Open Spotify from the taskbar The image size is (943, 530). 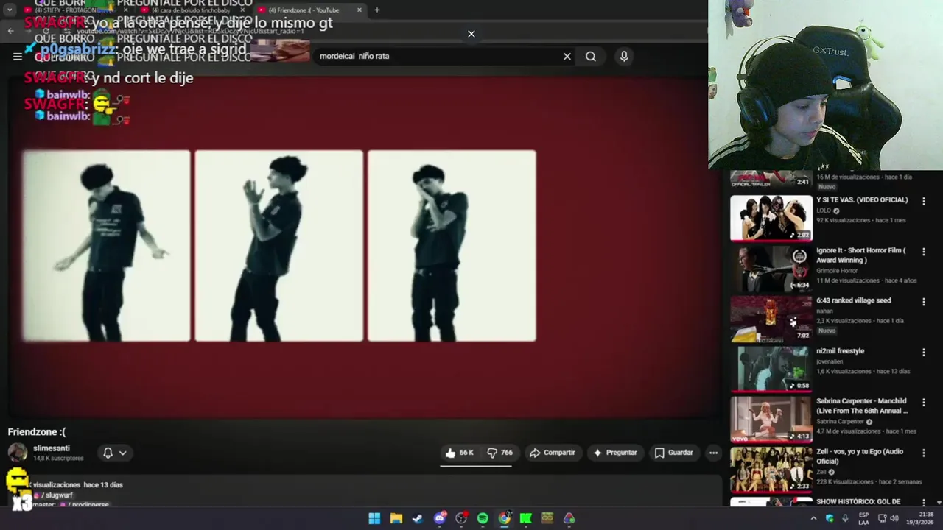click(x=483, y=518)
